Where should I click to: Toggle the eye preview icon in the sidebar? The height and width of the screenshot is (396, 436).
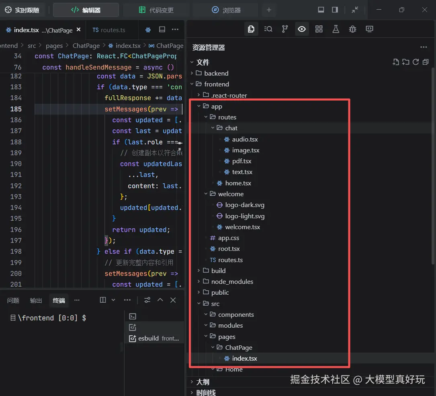pyautogui.click(x=302, y=29)
